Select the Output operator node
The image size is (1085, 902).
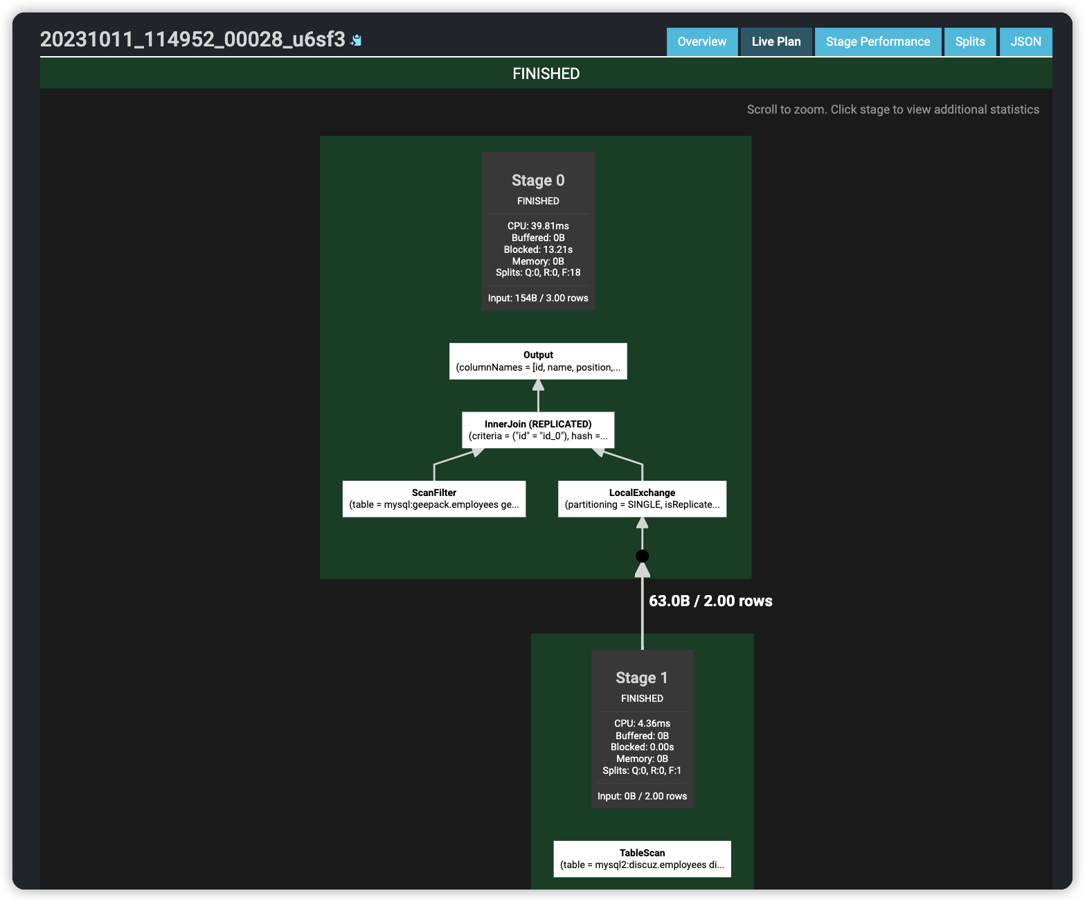click(538, 361)
